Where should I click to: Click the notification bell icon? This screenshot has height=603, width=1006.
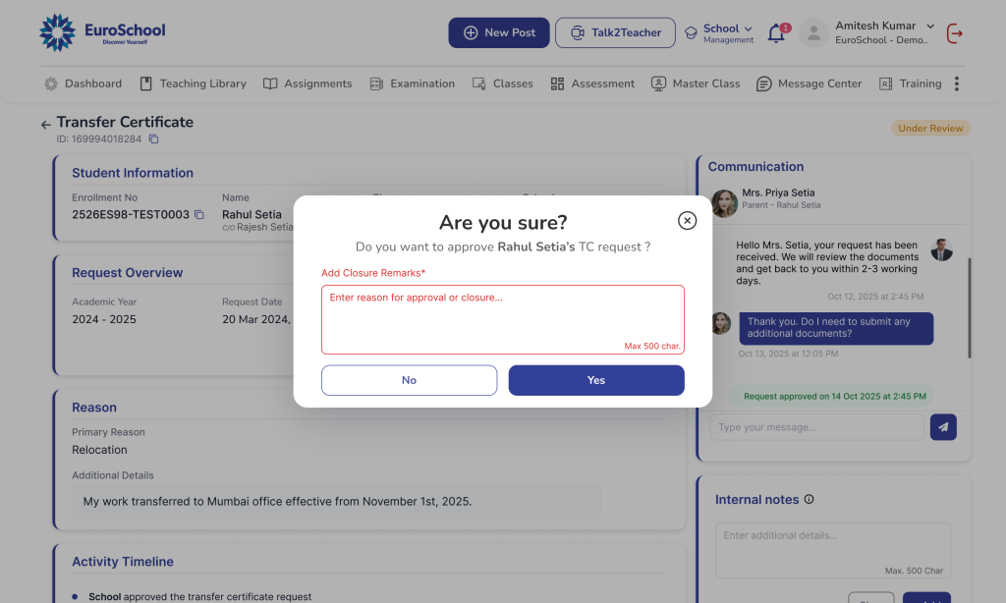[776, 33]
